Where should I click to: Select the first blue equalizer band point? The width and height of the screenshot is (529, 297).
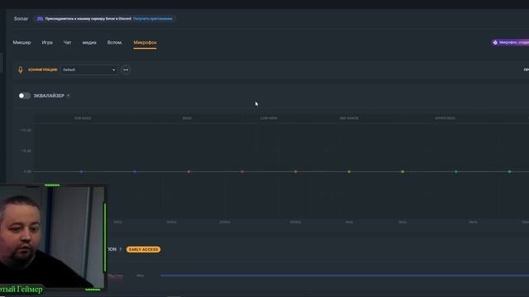point(81,172)
